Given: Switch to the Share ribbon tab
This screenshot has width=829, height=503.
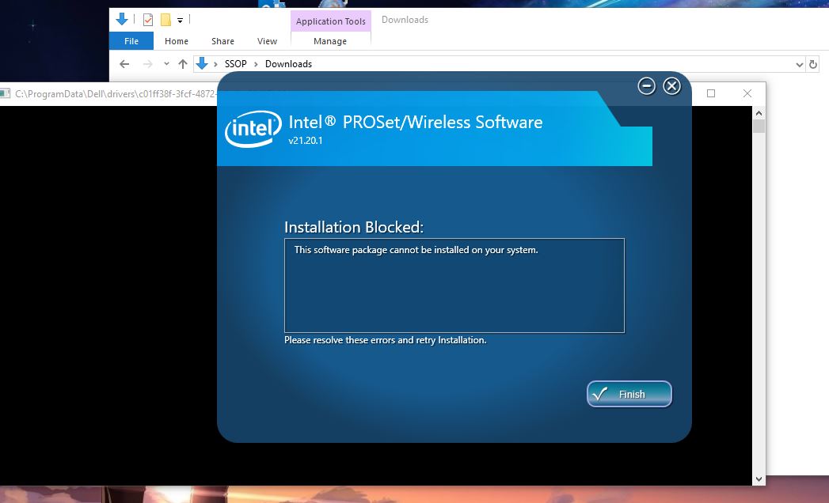Looking at the screenshot, I should pos(222,40).
